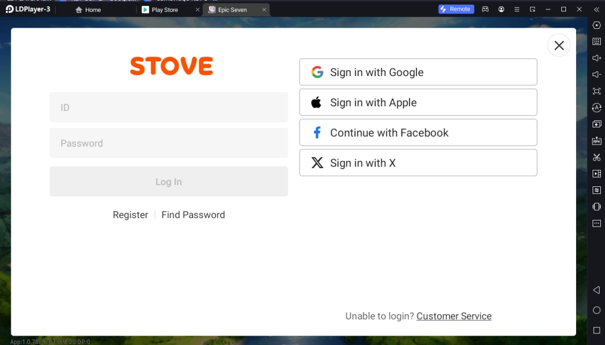The height and width of the screenshot is (345, 605).
Task: Open the keyboard mapping tool
Action: (x=597, y=41)
